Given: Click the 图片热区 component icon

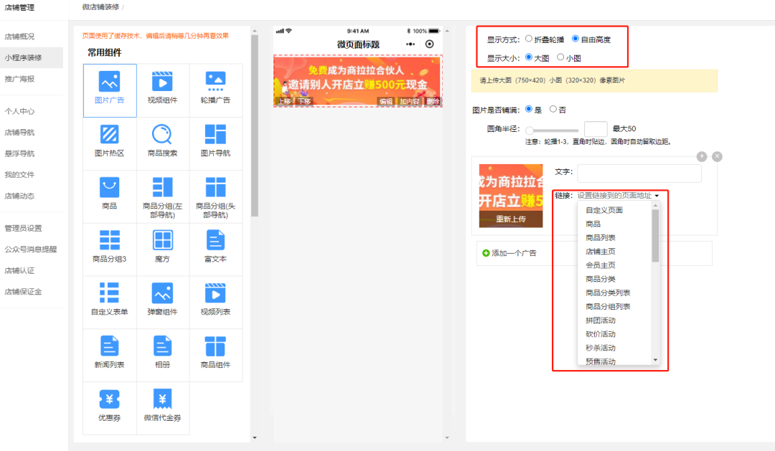Looking at the screenshot, I should click(109, 142).
